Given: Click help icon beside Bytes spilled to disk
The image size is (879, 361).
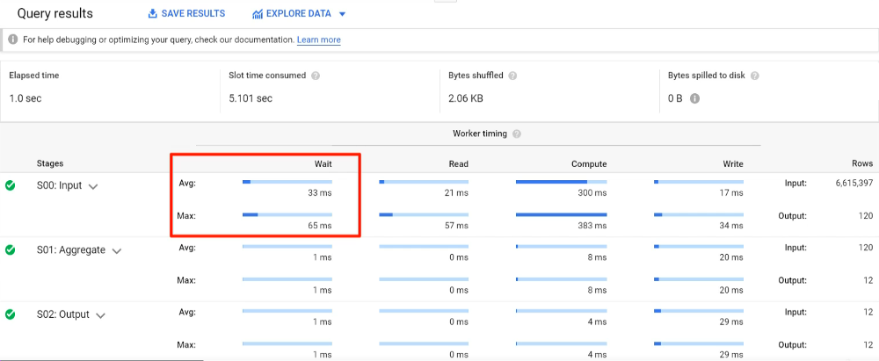Looking at the screenshot, I should pos(755,76).
